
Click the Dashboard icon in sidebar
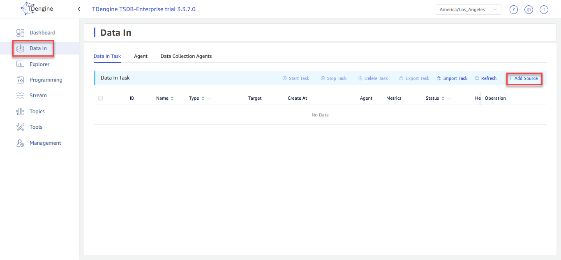click(x=20, y=33)
